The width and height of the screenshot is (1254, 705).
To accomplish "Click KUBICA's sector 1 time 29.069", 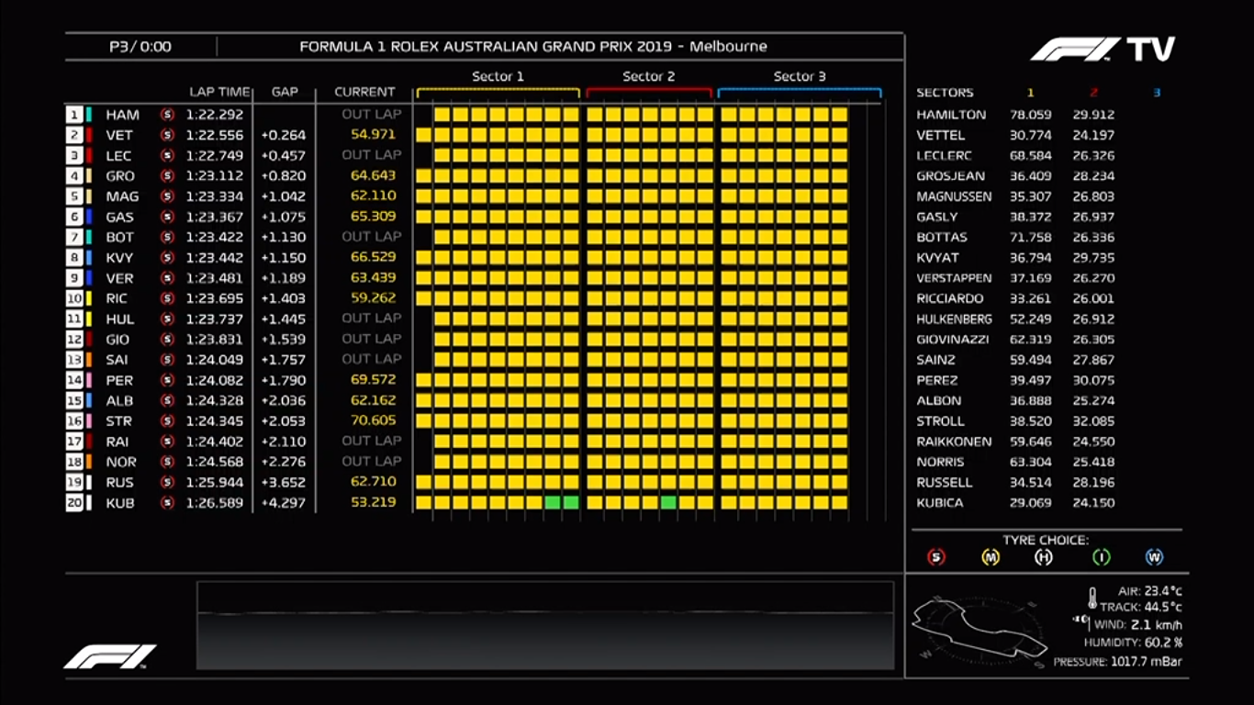I will [1031, 503].
